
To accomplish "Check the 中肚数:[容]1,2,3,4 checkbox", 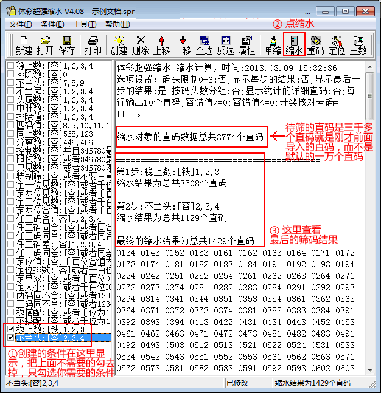I will click(x=10, y=108).
